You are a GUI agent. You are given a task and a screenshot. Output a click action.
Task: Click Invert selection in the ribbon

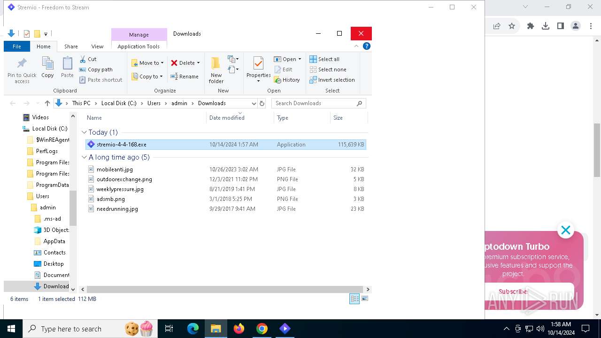(332, 80)
